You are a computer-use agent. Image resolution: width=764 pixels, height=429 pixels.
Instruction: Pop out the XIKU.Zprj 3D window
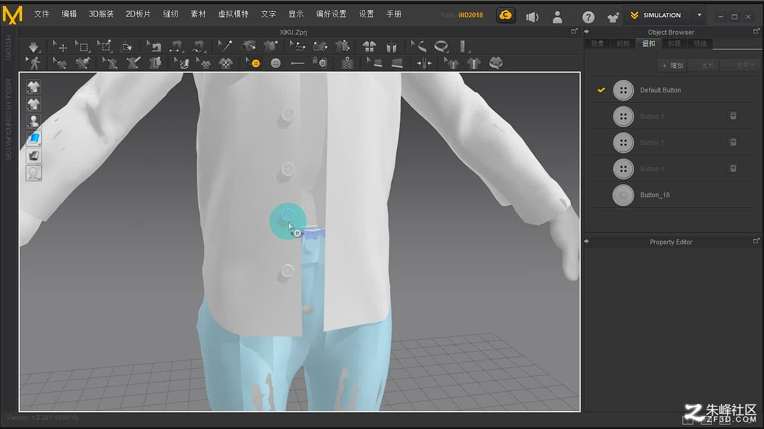[x=574, y=31]
